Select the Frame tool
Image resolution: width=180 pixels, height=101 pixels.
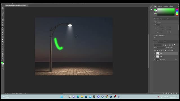click(x=3, y=20)
